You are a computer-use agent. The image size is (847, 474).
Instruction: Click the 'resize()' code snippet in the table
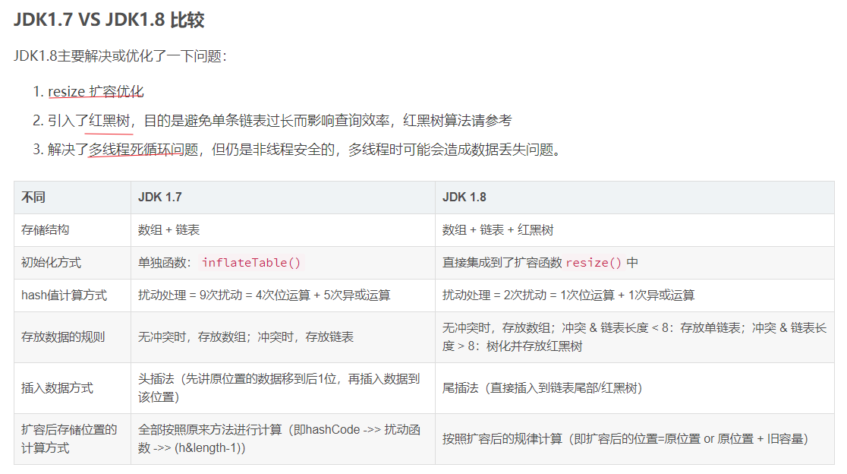click(594, 263)
